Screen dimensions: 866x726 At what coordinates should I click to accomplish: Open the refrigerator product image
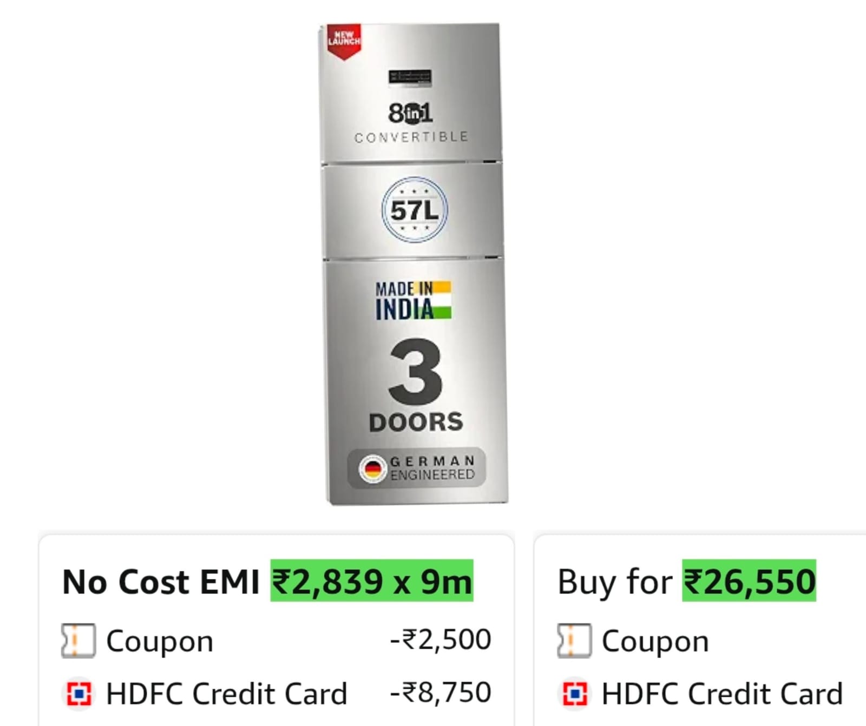coord(414,263)
